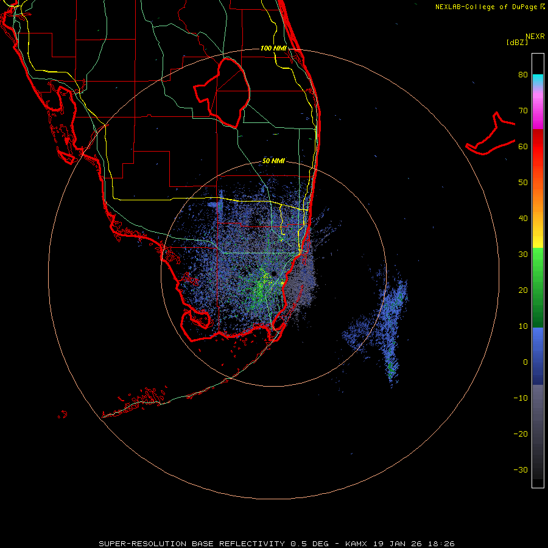This screenshot has width=548, height=548.
Task: Click the -30 dBZ scale value
Action: coord(521,470)
